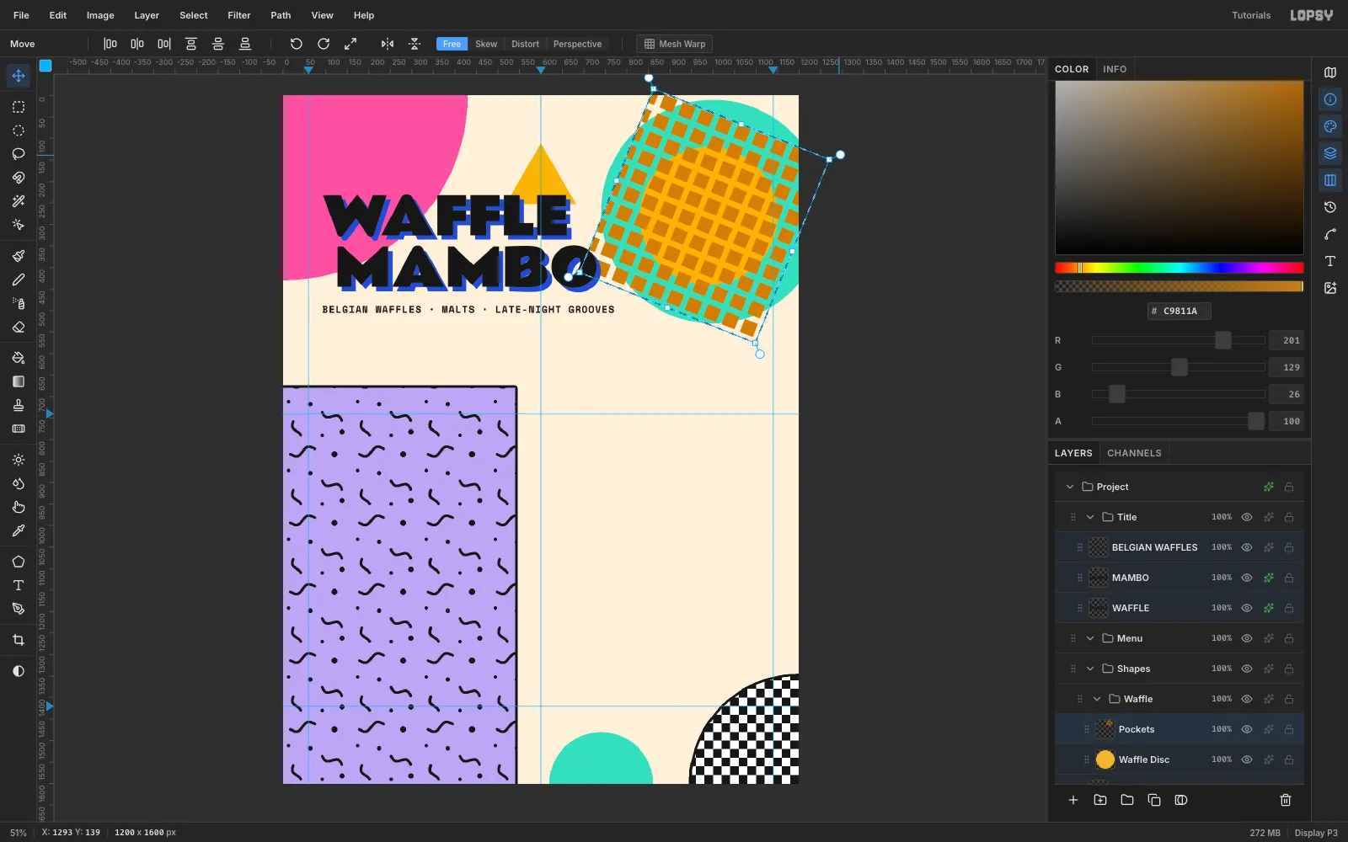
Task: Select the Text tool in the toolbox
Action: 19,585
